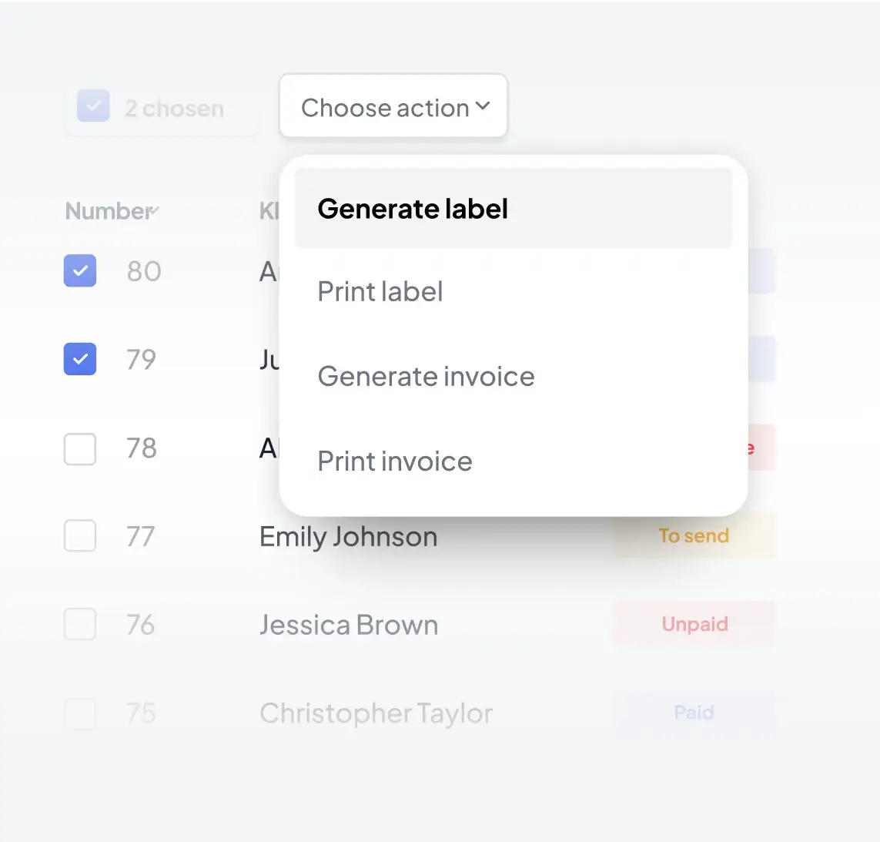Viewport: 880px width, 842px height.
Task: Check the box for order 76
Action: tap(80, 625)
